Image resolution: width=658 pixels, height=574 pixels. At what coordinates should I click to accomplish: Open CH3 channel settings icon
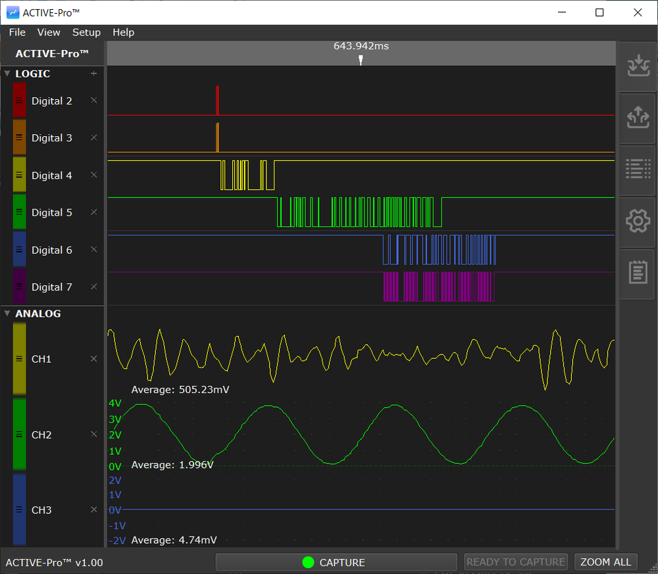20,510
